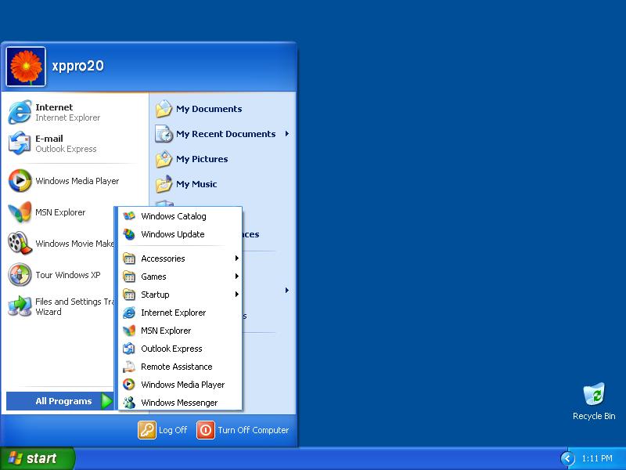Click Windows Media Player icon in left pane
626x470 pixels.
point(20,181)
